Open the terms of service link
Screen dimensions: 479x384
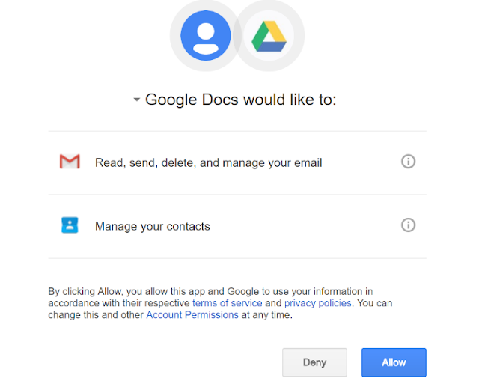pos(228,303)
